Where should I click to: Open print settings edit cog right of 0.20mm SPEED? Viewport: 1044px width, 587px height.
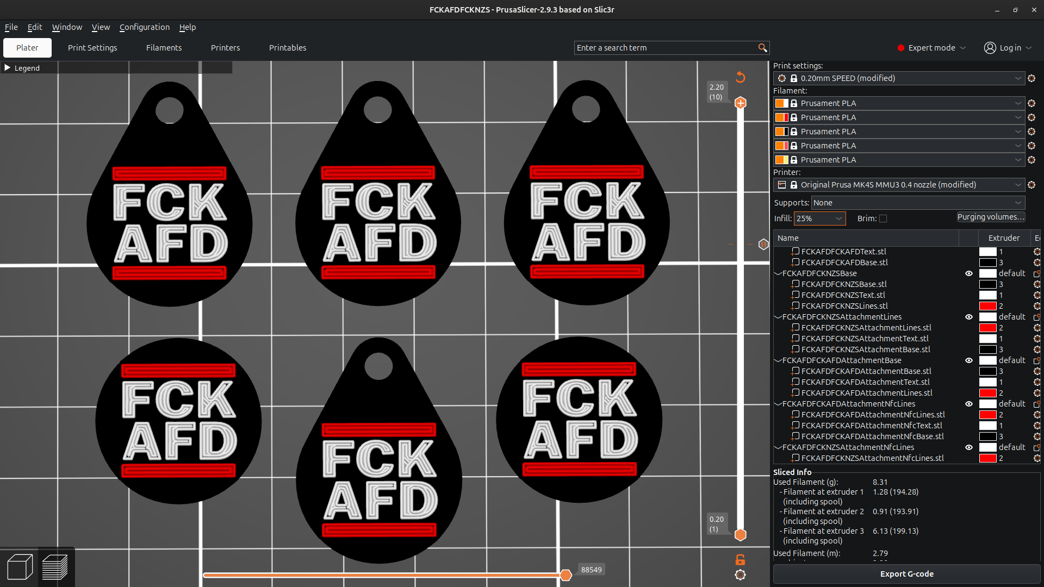(x=1031, y=78)
